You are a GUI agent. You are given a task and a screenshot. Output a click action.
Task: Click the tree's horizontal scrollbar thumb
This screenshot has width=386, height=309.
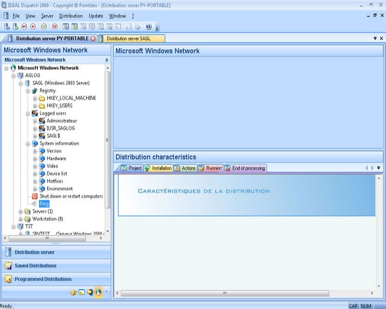[47, 238]
